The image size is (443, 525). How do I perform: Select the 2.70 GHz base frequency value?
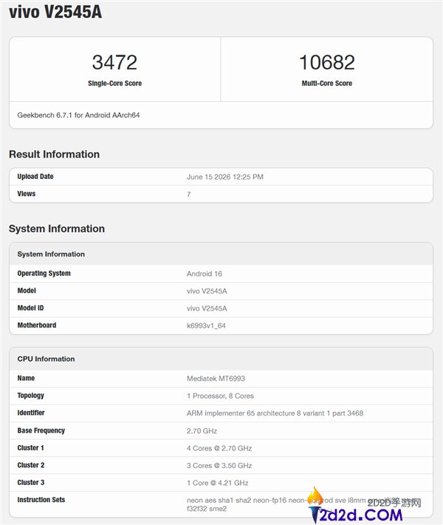pyautogui.click(x=202, y=430)
